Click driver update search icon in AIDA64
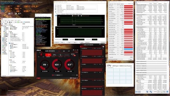The width and height of the screenshot is (170, 96). (x=24, y=22)
